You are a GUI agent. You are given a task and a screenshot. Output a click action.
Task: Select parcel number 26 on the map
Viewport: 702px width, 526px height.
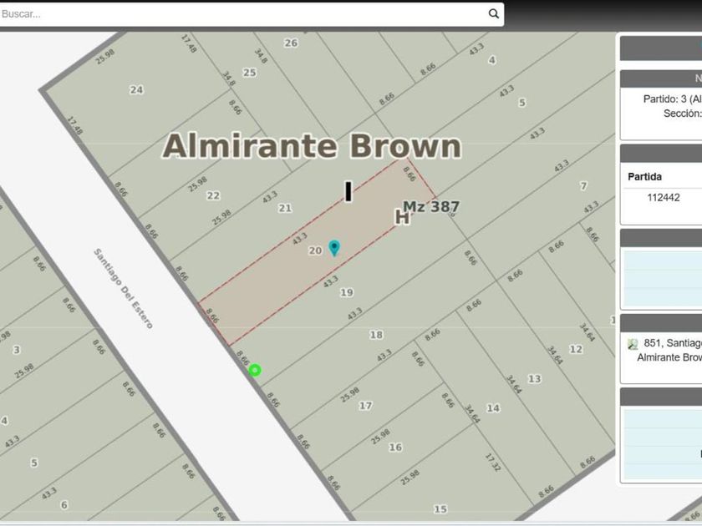[x=291, y=43]
